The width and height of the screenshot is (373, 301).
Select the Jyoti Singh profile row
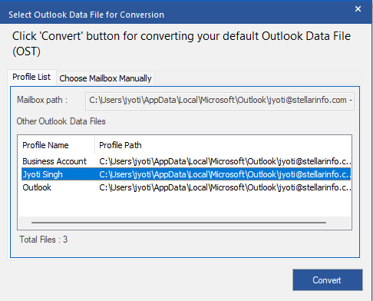click(x=186, y=174)
